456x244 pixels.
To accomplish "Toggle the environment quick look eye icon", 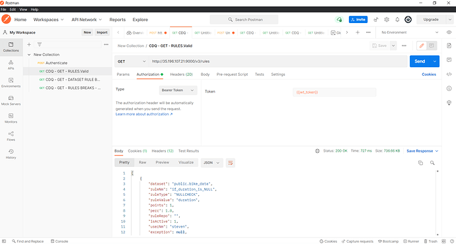I will 449,32.
